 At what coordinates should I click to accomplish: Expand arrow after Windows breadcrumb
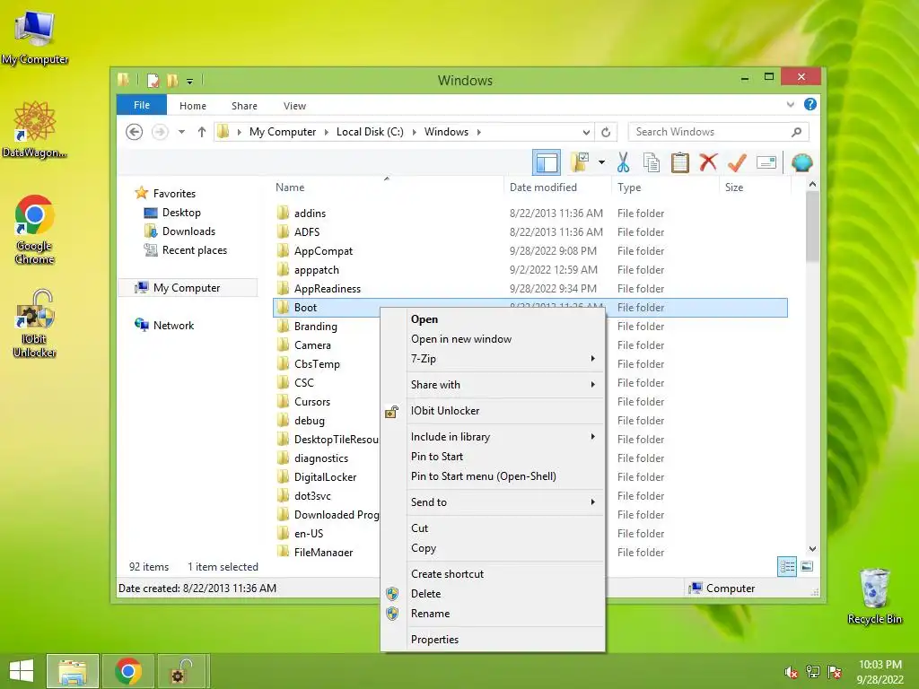479,132
